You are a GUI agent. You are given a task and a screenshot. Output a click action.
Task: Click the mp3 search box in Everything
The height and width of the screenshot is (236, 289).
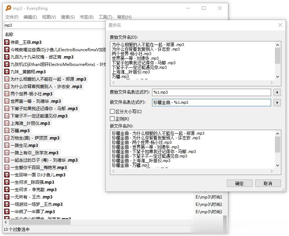54,25
